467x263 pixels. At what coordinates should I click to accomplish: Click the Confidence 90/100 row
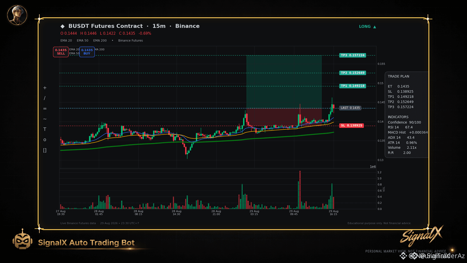pos(404,122)
